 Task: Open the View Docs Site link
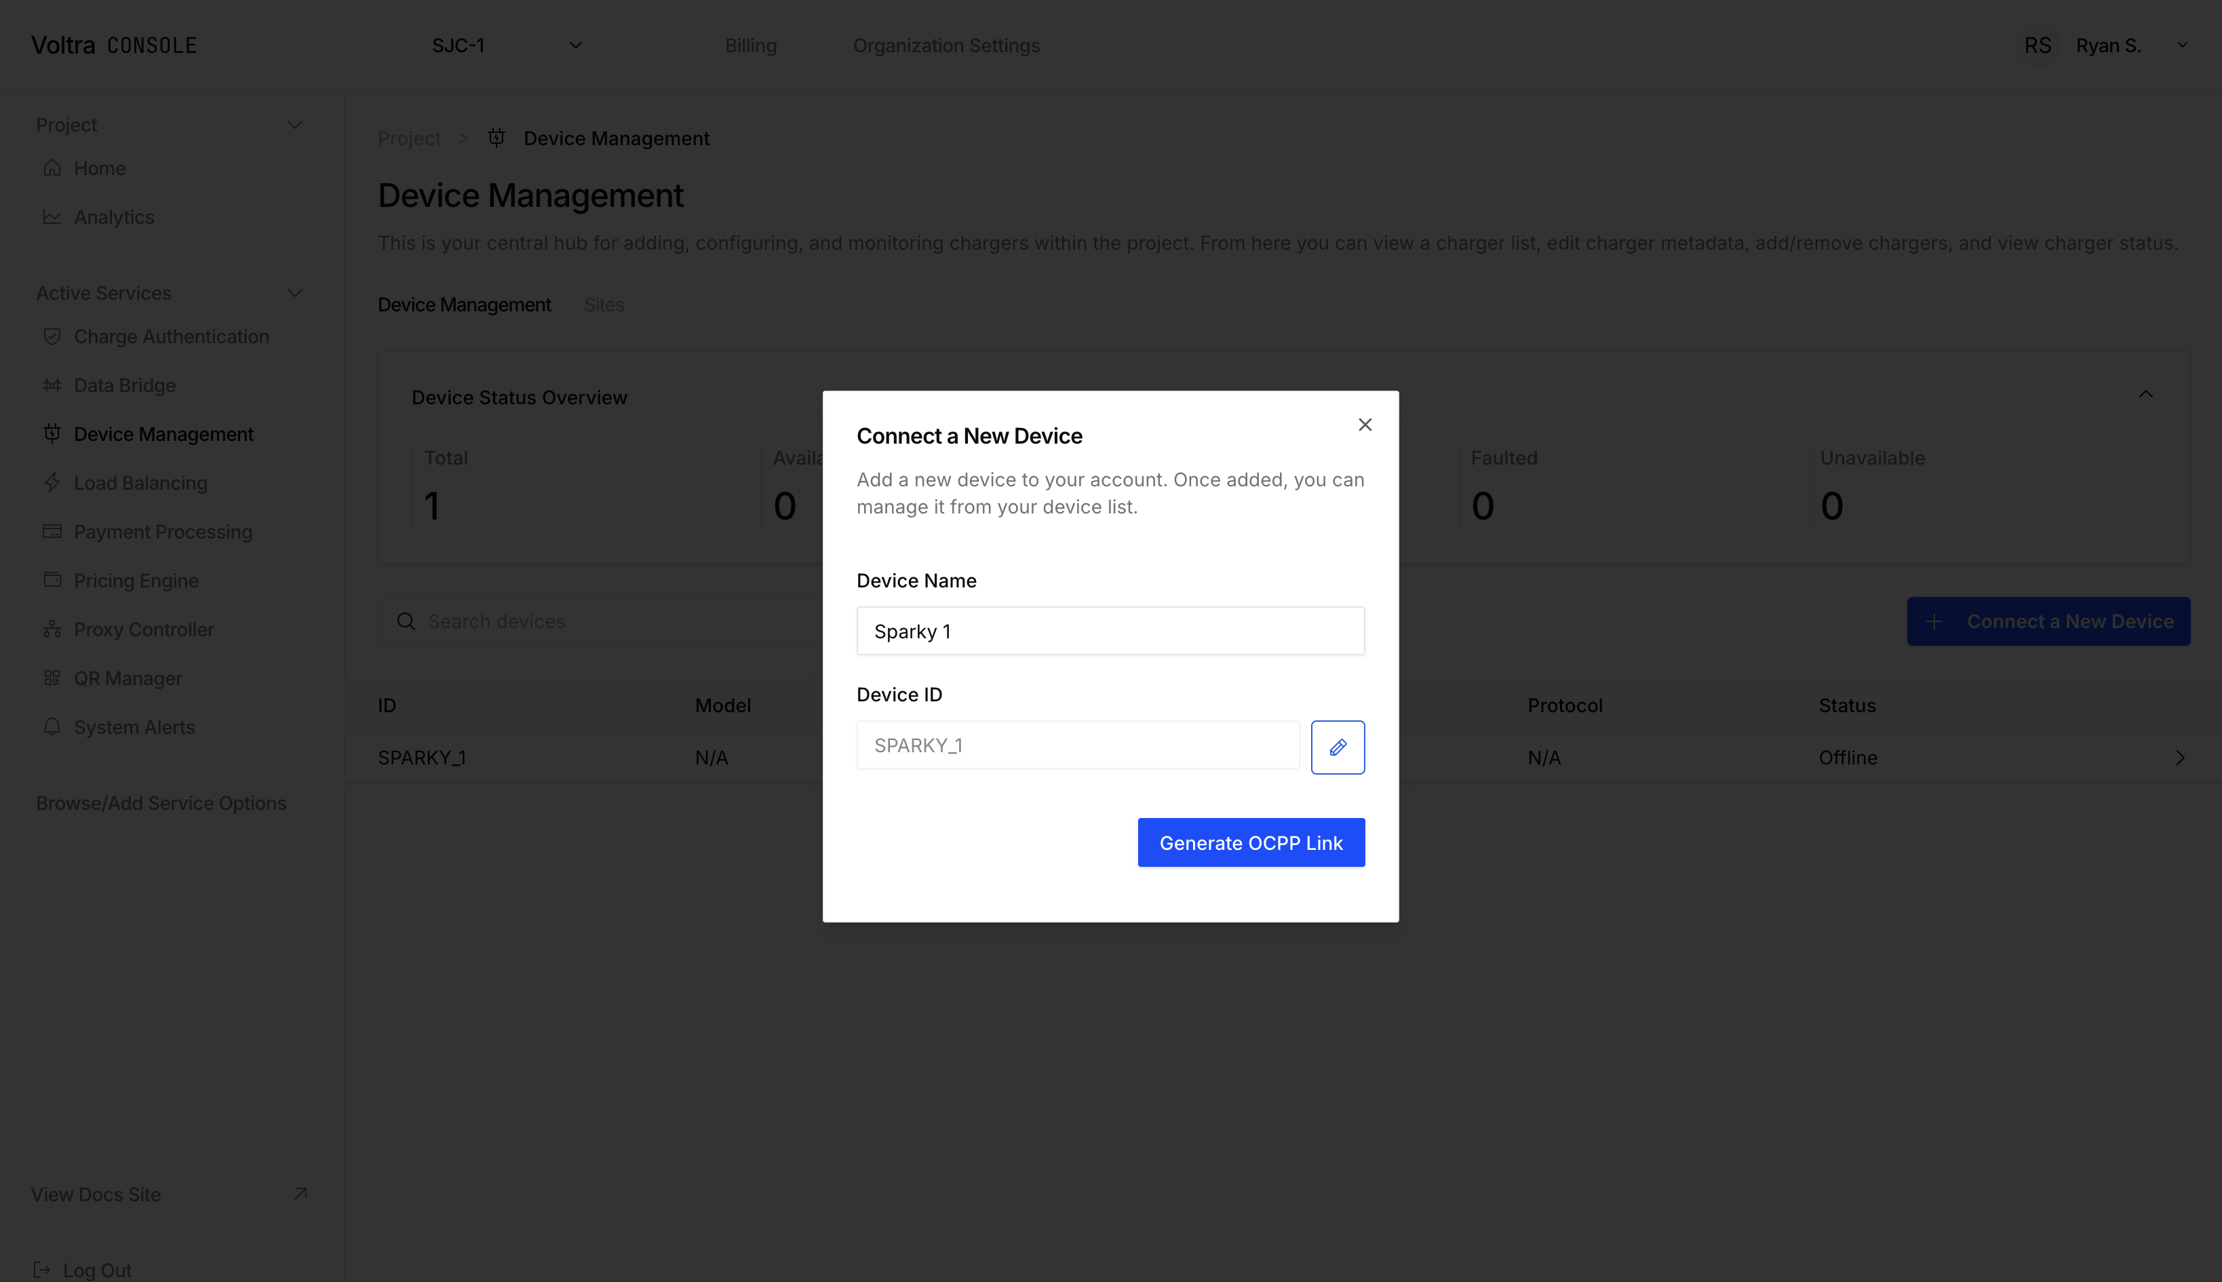(x=95, y=1194)
